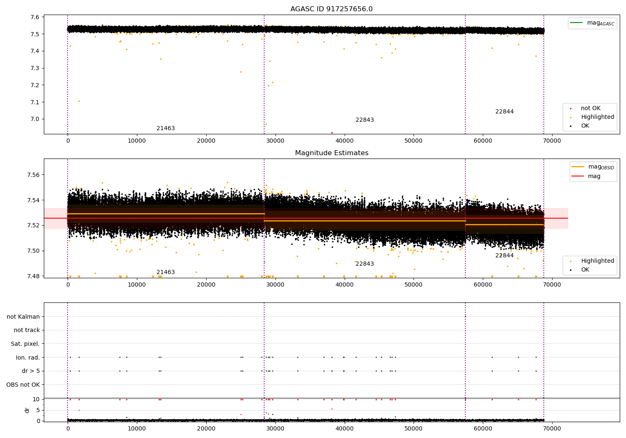Click the 7.3 y-axis tick in top plot
This screenshot has width=626, height=438.
tap(35, 68)
